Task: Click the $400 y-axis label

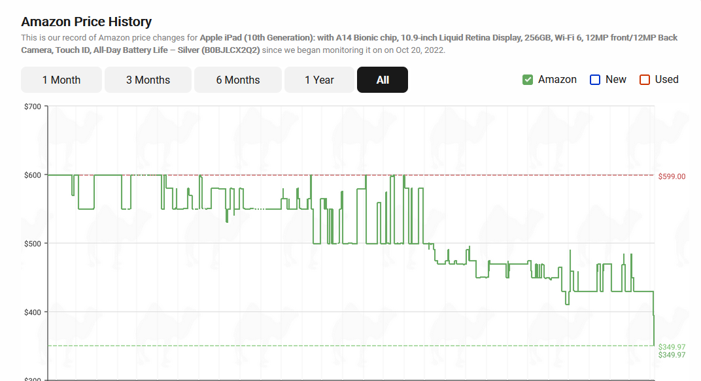Action: (33, 312)
